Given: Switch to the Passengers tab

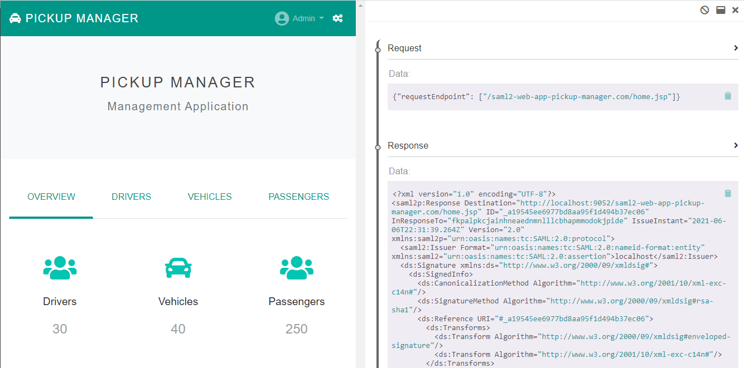Looking at the screenshot, I should point(299,197).
